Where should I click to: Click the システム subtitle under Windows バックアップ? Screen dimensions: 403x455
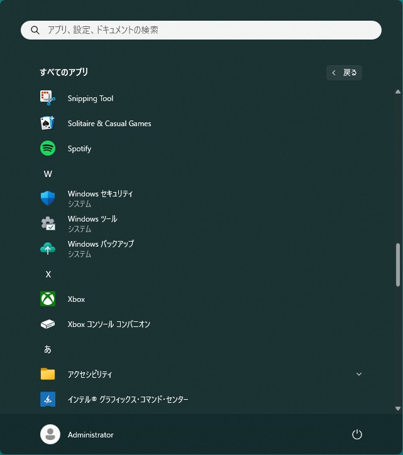point(79,254)
